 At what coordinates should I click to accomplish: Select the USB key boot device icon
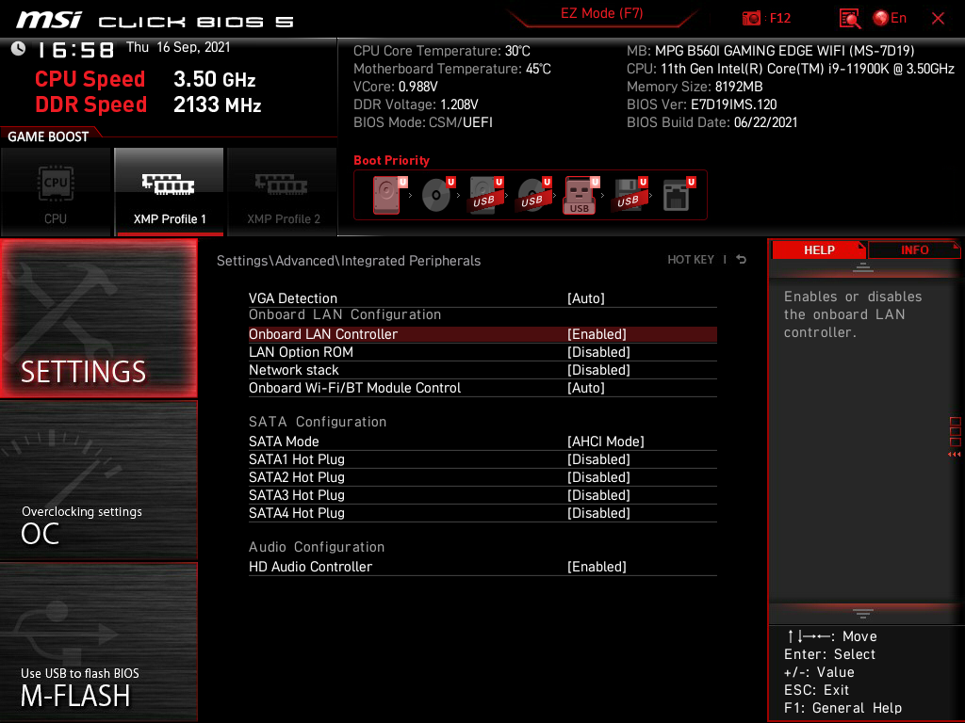579,195
